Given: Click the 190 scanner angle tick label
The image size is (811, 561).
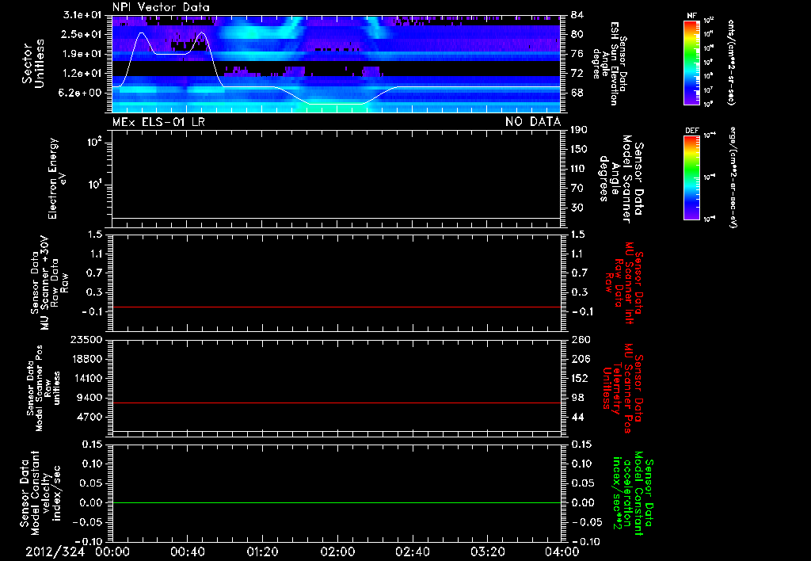Looking at the screenshot, I should pos(579,130).
